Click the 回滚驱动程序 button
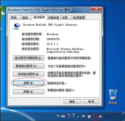125x121 pixels. pyautogui.click(x=28, y=74)
